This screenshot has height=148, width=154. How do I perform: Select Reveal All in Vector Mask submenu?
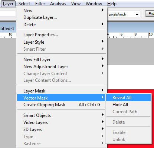128,98
